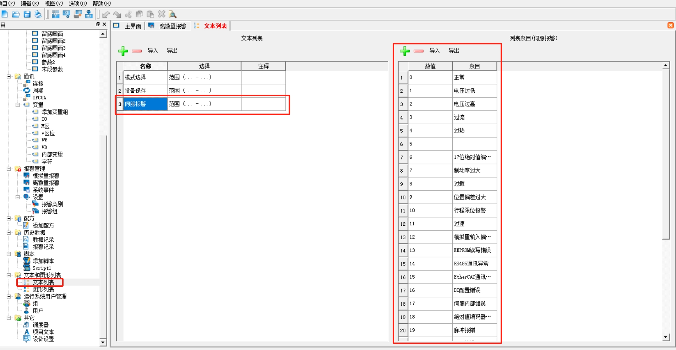Image resolution: width=676 pixels, height=350 pixels.
Task: Click the Paste clipboard icon
Action: (151, 14)
